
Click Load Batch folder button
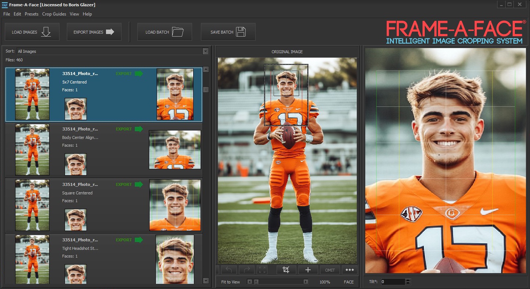[164, 32]
